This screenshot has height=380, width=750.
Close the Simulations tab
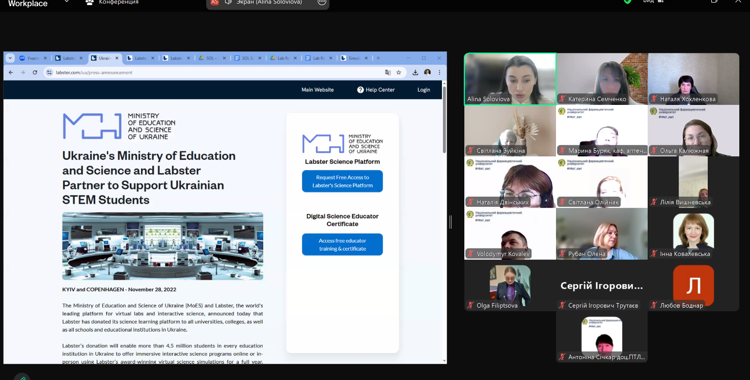(367, 58)
